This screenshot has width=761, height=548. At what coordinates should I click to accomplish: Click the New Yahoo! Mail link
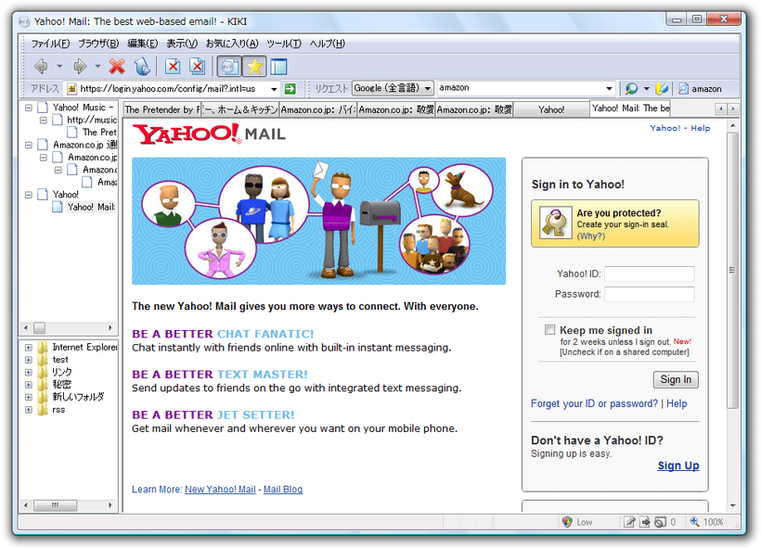(220, 490)
